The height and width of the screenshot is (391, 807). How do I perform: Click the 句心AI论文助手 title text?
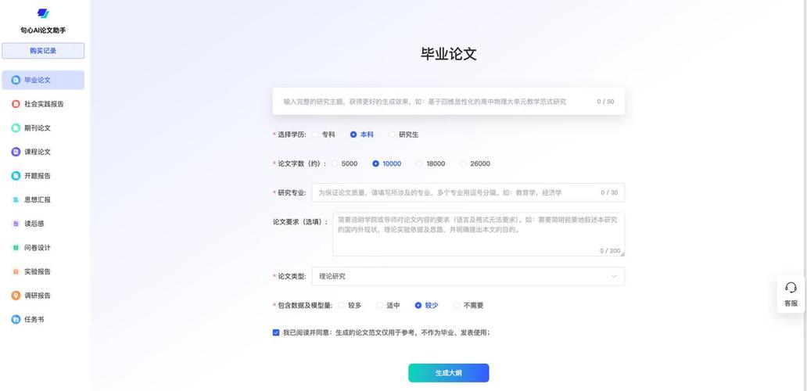43,30
